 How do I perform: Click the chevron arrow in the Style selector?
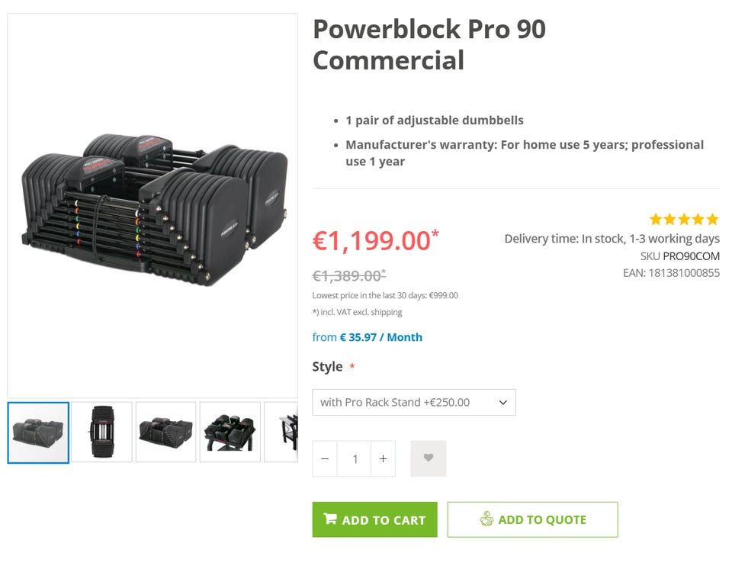coord(502,402)
